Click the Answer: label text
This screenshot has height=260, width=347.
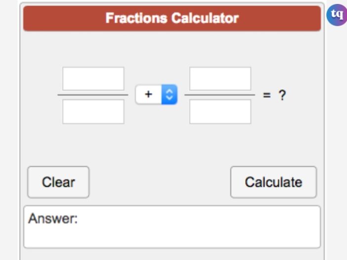coord(53,218)
